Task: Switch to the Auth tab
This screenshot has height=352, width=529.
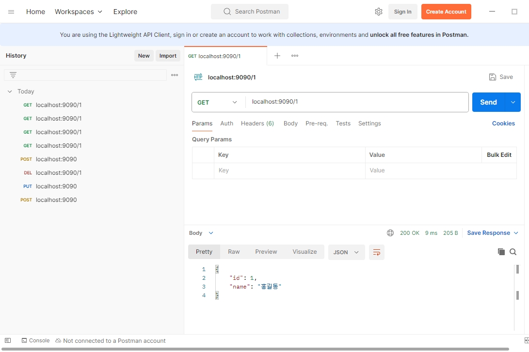Action: coord(227,123)
